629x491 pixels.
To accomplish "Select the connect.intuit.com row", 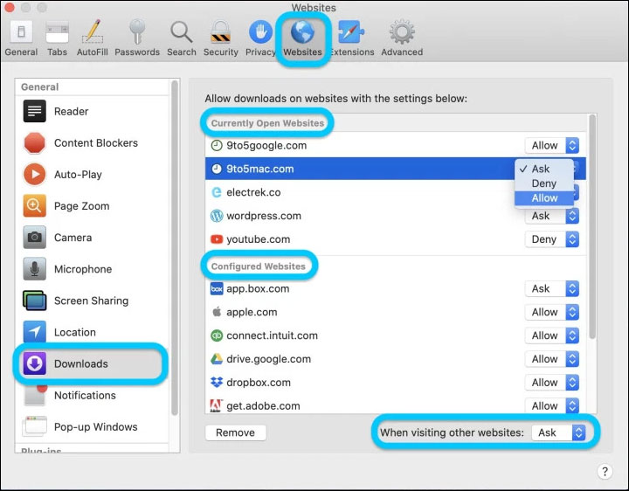I will coord(395,335).
